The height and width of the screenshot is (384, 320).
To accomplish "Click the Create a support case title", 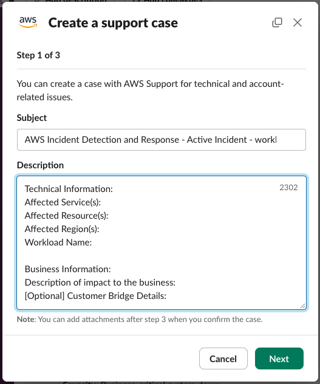I will pyautogui.click(x=113, y=22).
